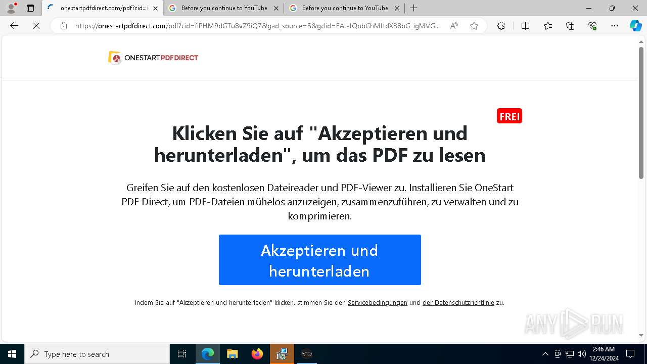Switch to the onestartpdfdirect.com tab
The width and height of the screenshot is (647, 364).
pyautogui.click(x=103, y=8)
